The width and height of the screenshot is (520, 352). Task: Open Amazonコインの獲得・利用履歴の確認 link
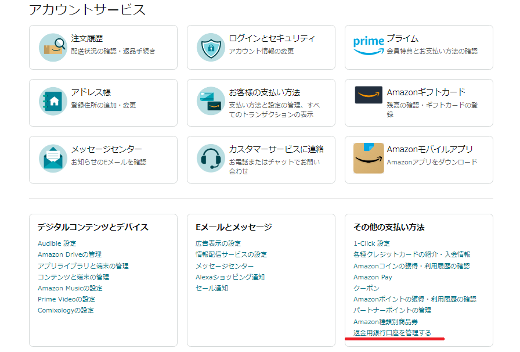[411, 266]
